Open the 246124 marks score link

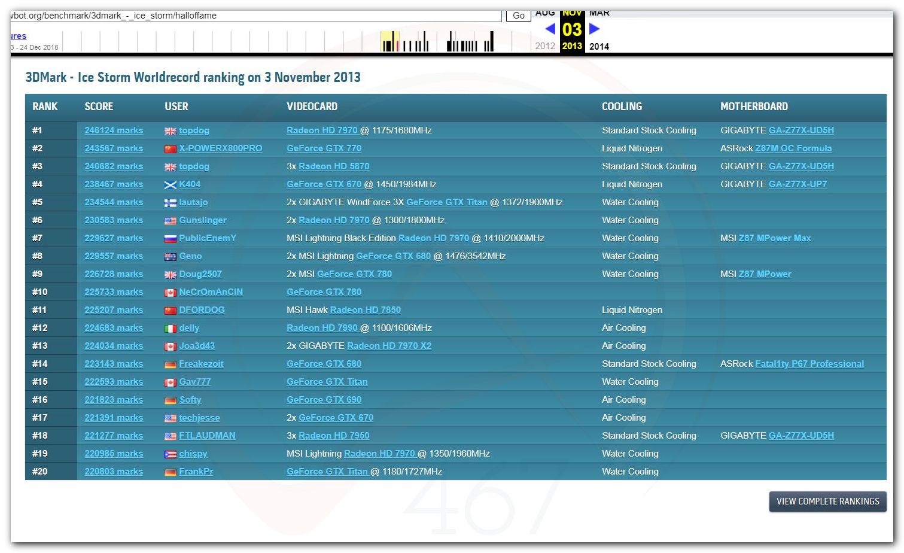click(x=114, y=130)
